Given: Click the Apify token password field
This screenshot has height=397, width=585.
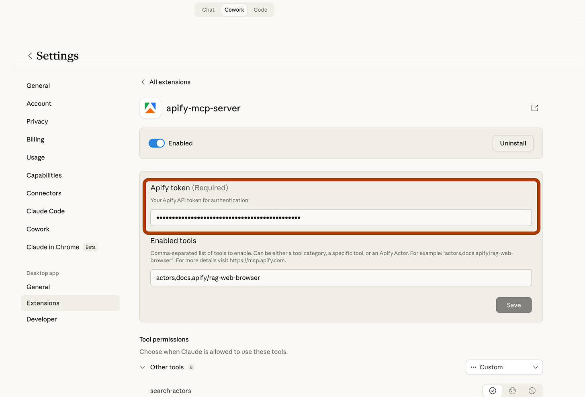Looking at the screenshot, I should coord(341,218).
